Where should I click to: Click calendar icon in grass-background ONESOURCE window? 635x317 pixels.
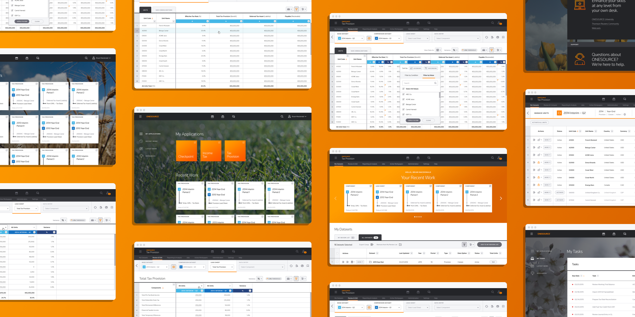(x=212, y=116)
